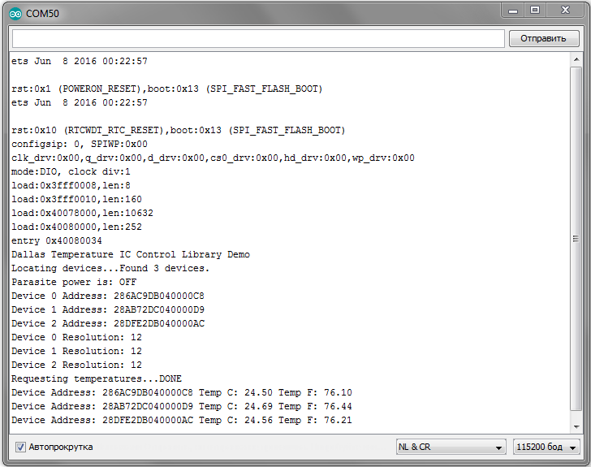Image resolution: width=591 pixels, height=467 pixels.
Task: Click 'Locating devices...Found 3 devices.' line
Action: [110, 268]
